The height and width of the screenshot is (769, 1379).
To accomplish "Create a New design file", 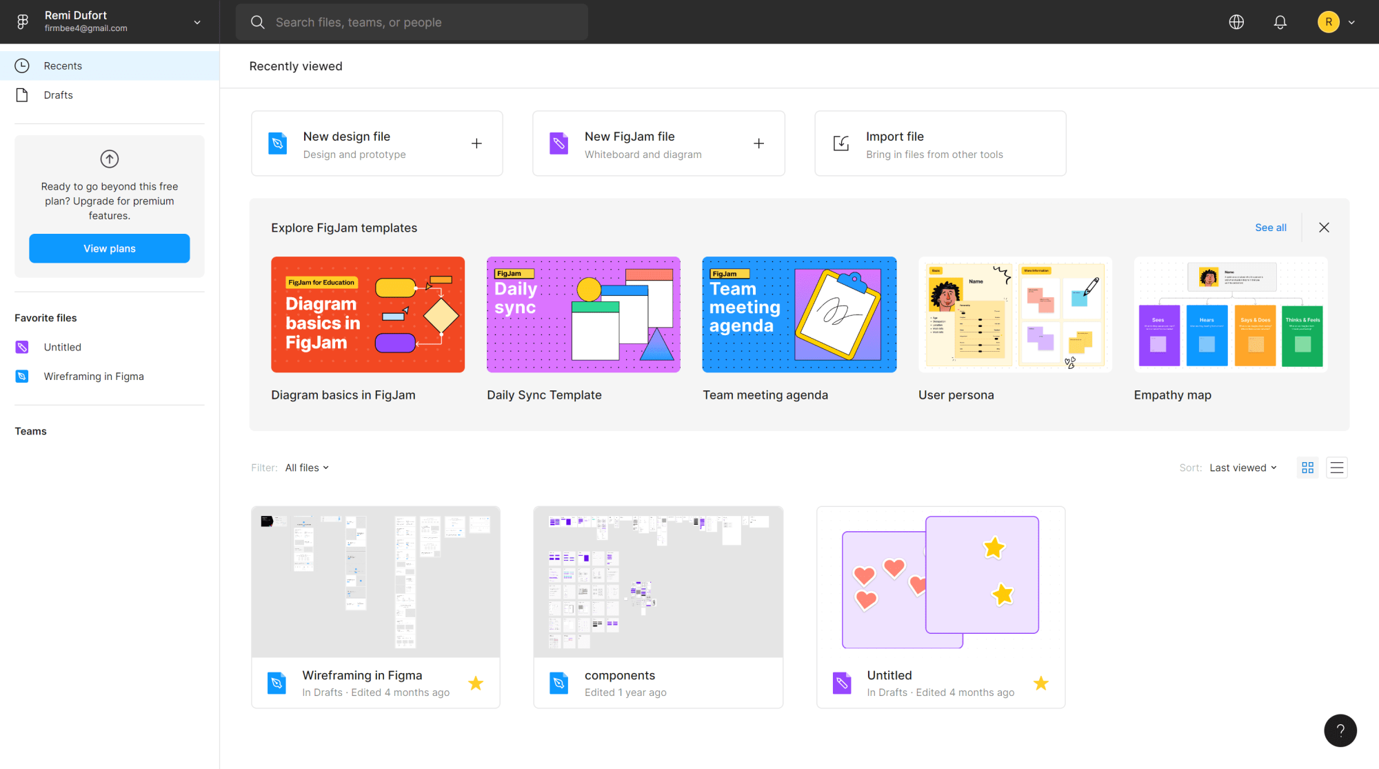I will [377, 143].
